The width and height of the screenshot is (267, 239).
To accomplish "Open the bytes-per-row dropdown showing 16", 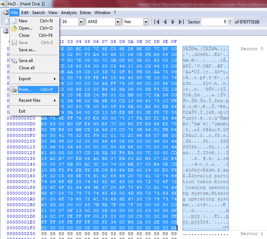I will coord(81,22).
